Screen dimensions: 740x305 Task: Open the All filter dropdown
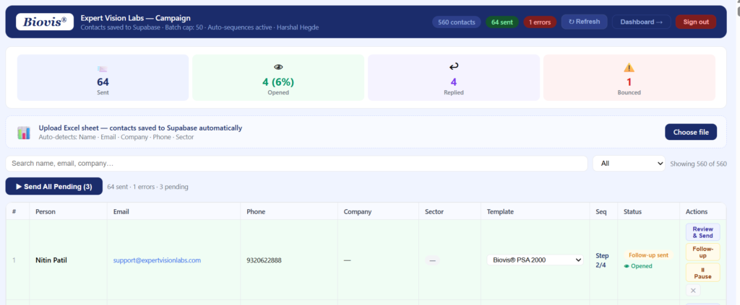(629, 164)
